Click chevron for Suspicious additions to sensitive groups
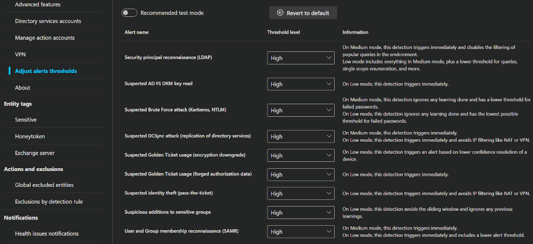The height and width of the screenshot is (244, 533). coord(329,212)
